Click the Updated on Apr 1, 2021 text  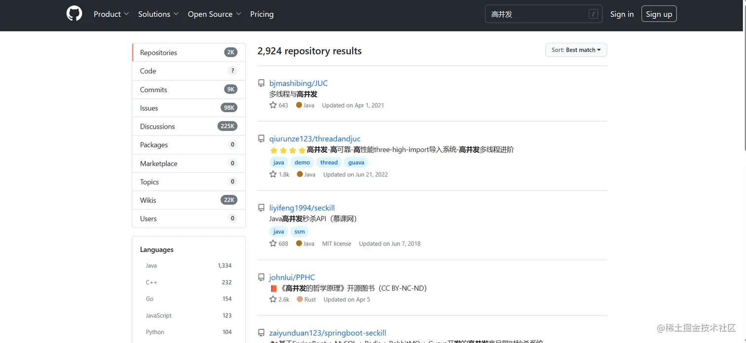(353, 105)
